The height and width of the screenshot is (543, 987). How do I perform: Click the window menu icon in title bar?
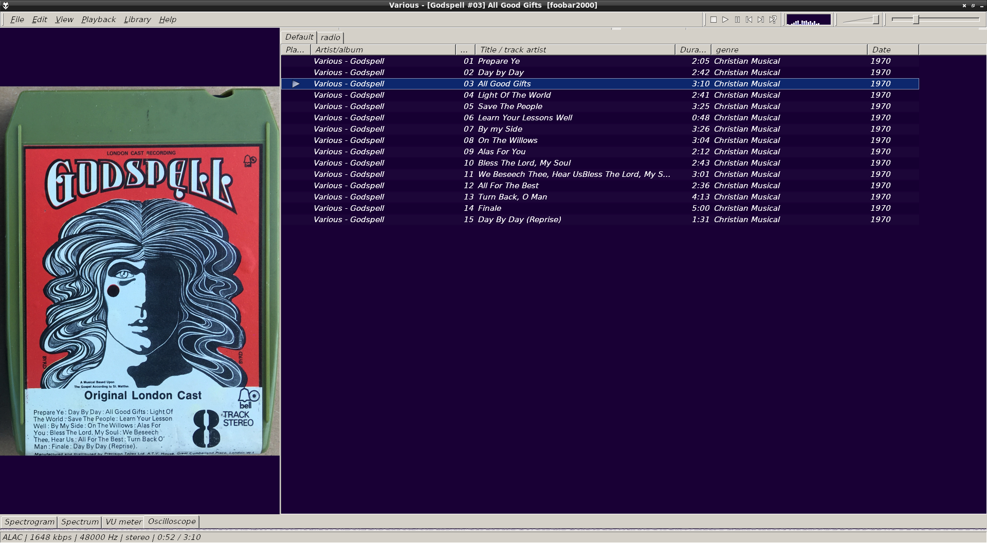point(6,5)
